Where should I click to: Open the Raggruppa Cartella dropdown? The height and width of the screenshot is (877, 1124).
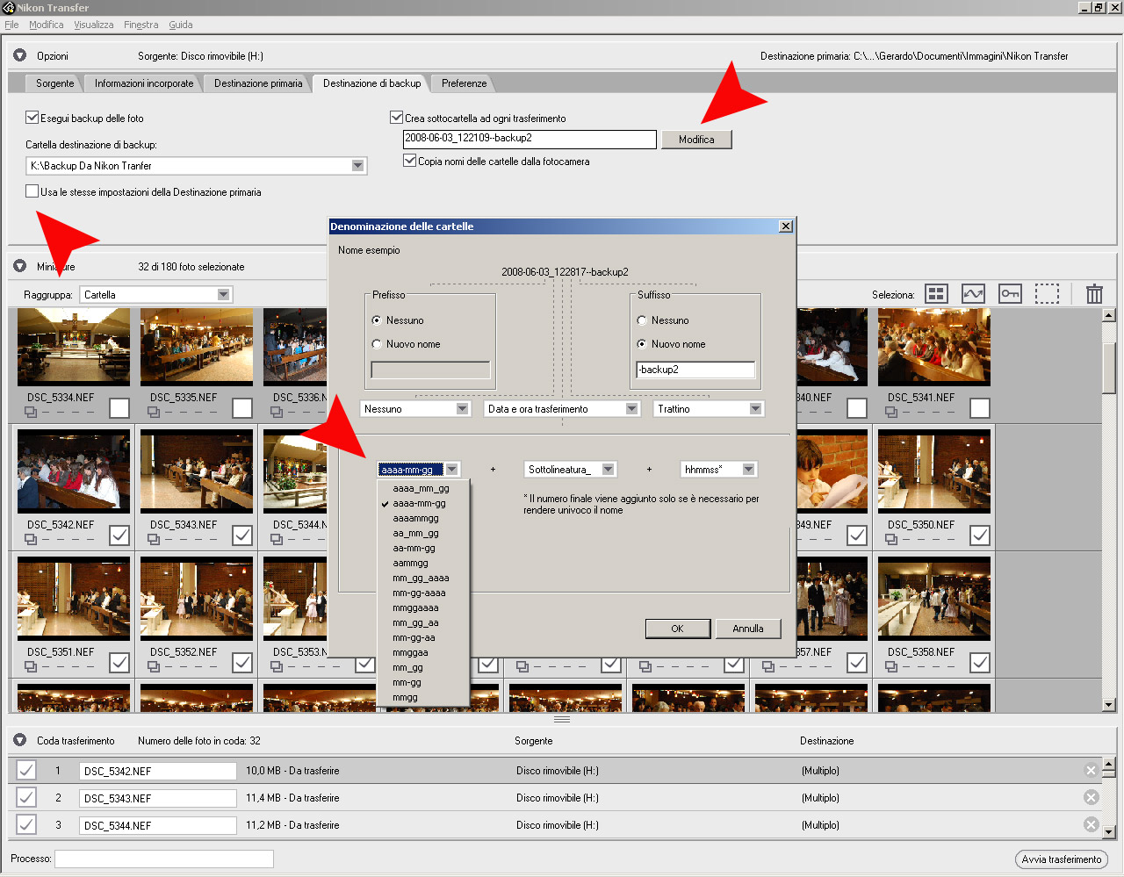(223, 294)
